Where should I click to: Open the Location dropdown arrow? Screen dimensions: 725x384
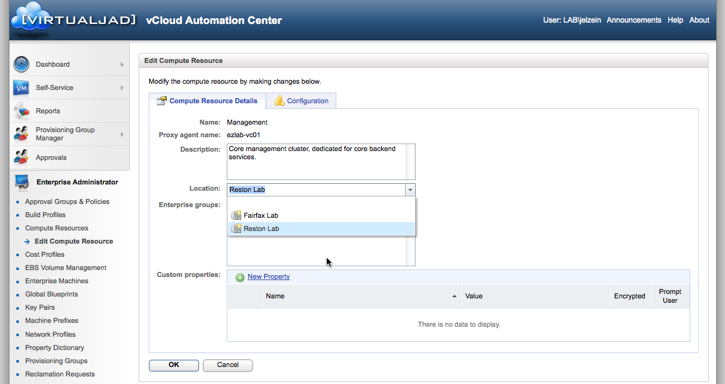point(410,189)
